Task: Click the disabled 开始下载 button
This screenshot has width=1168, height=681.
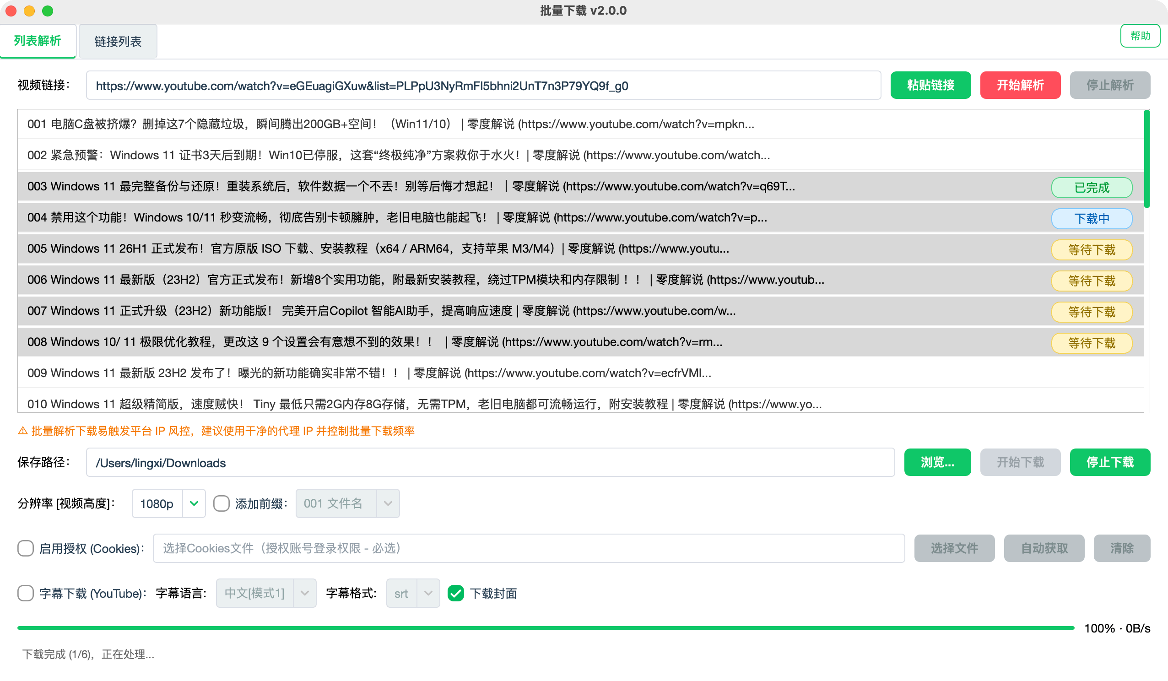Action: click(1020, 462)
